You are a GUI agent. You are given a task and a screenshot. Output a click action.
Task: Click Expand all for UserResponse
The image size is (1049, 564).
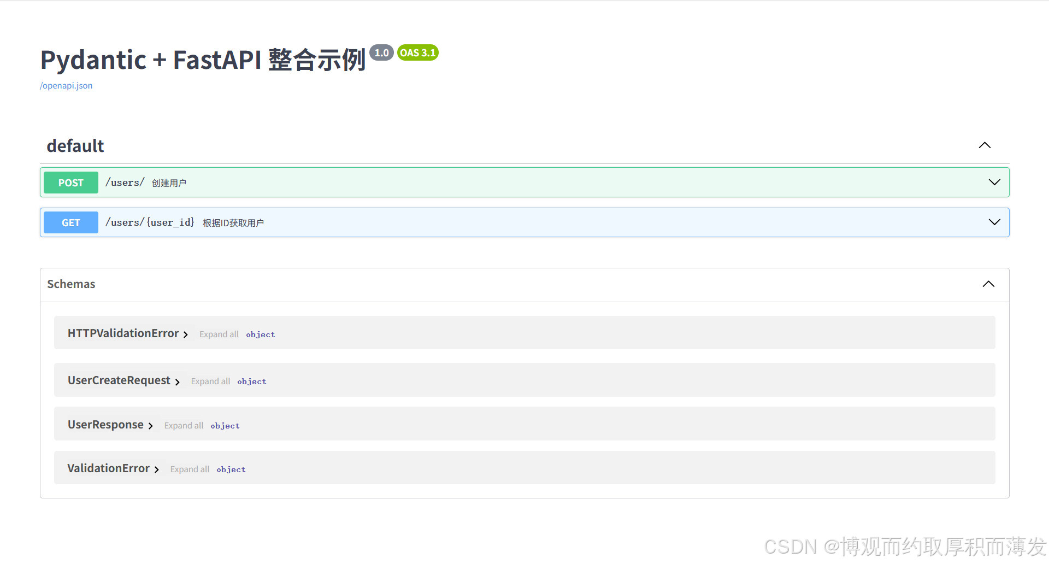click(x=184, y=426)
